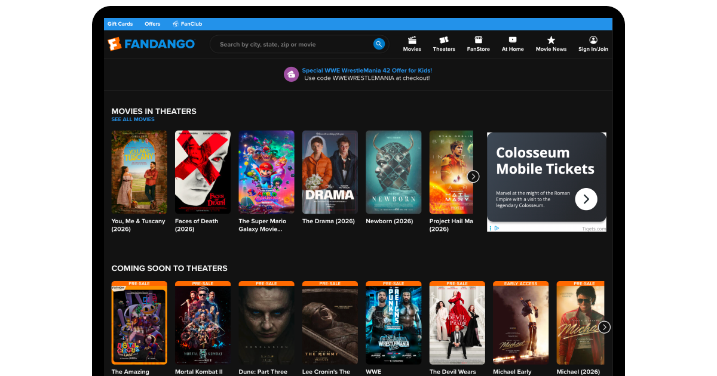Click the blue search magnifier button
The image size is (717, 376).
click(x=379, y=44)
